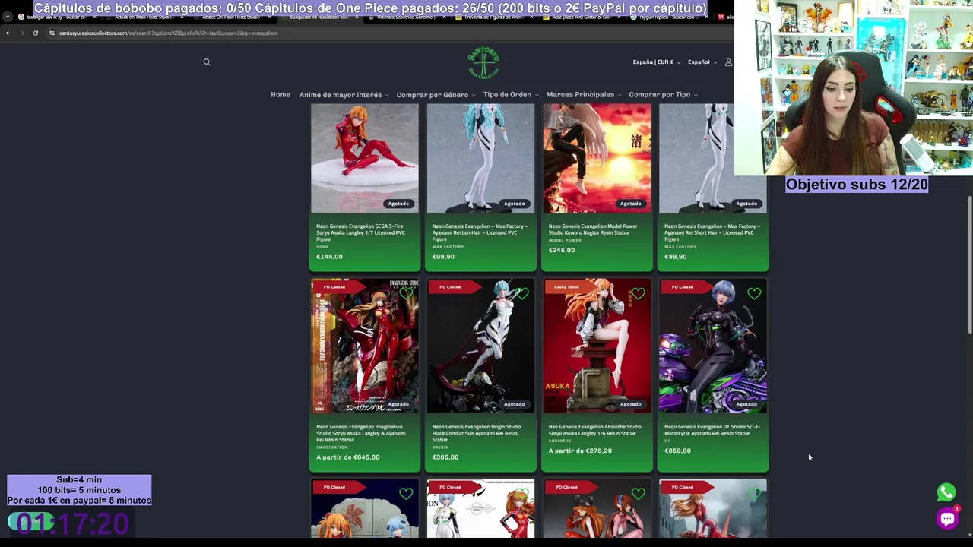Click the 'A partir de €645,00' price
The height and width of the screenshot is (547, 973).
pos(348,457)
